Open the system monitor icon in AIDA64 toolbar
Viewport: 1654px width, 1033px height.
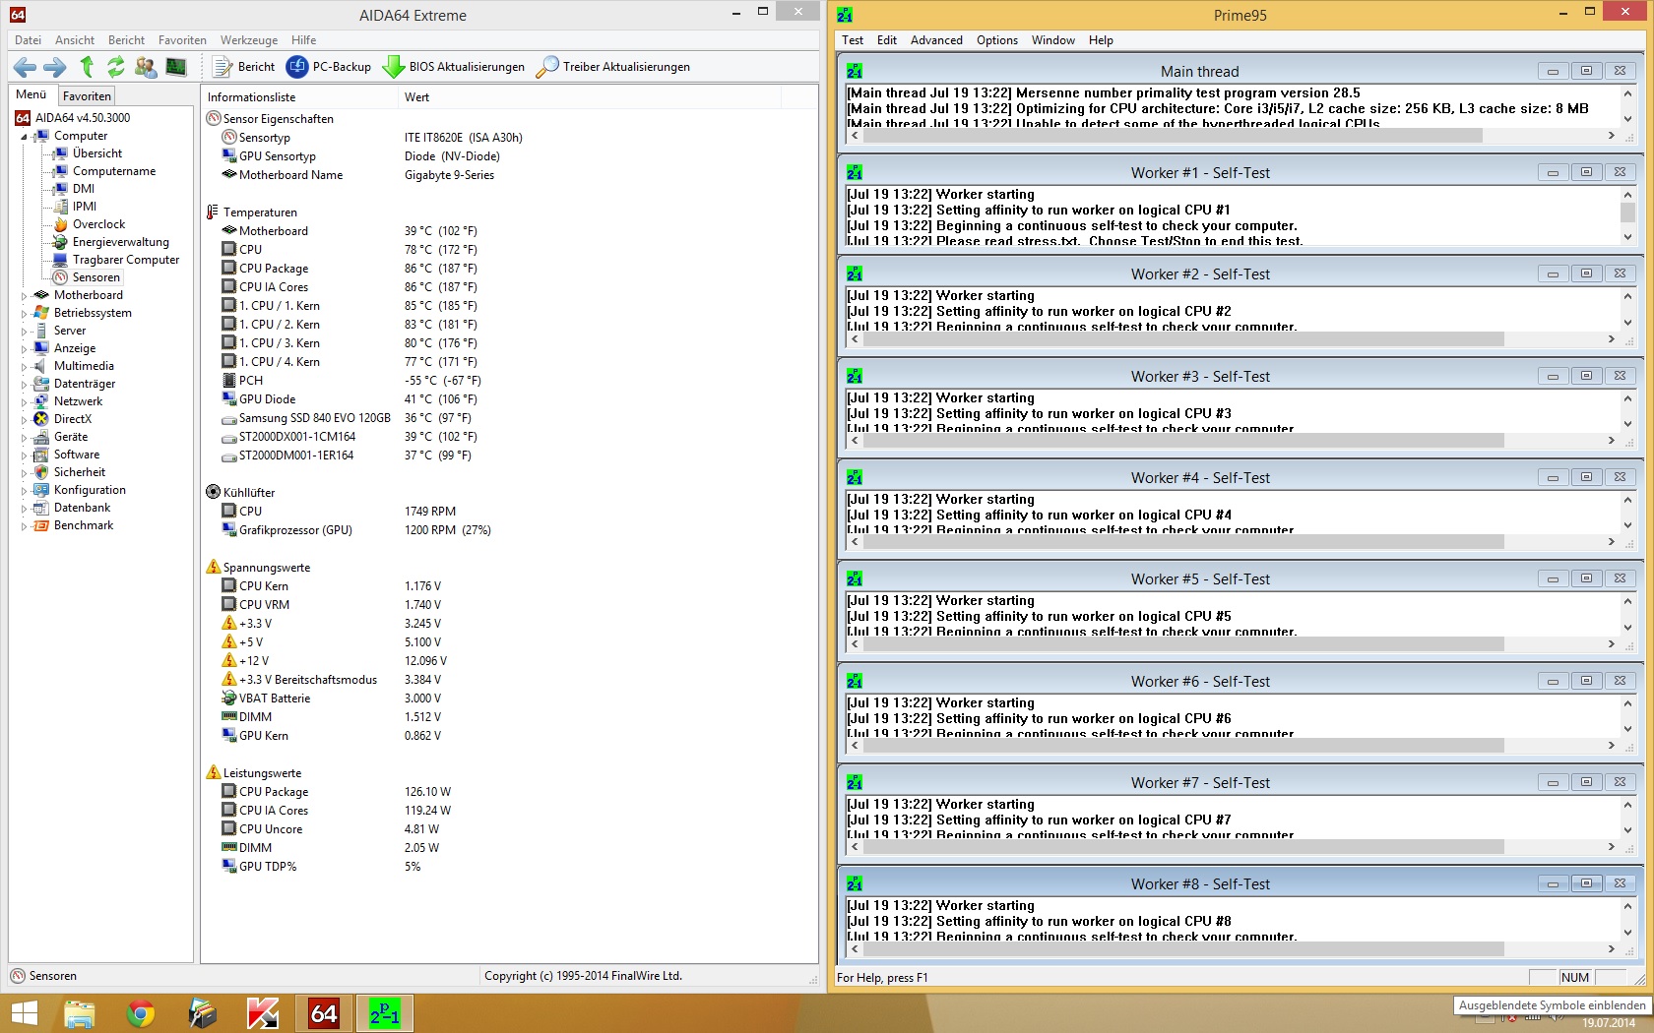click(176, 67)
